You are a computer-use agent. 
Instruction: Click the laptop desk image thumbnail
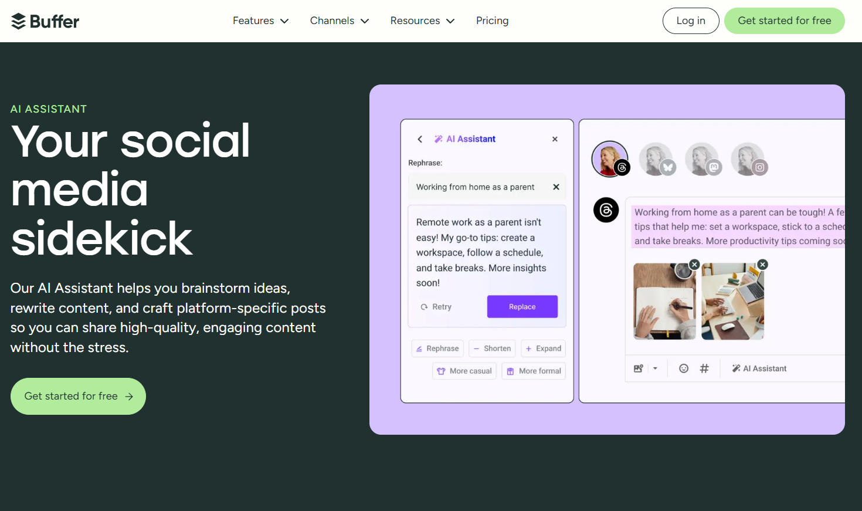[733, 302]
